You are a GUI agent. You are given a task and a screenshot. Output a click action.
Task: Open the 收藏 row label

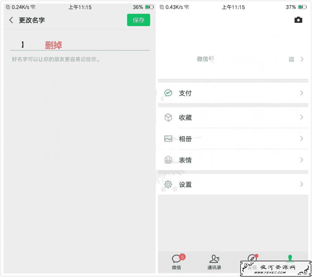tap(185, 117)
